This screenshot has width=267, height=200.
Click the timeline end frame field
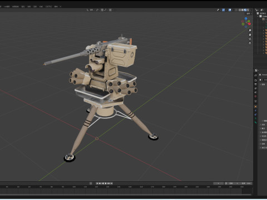pos(245,183)
